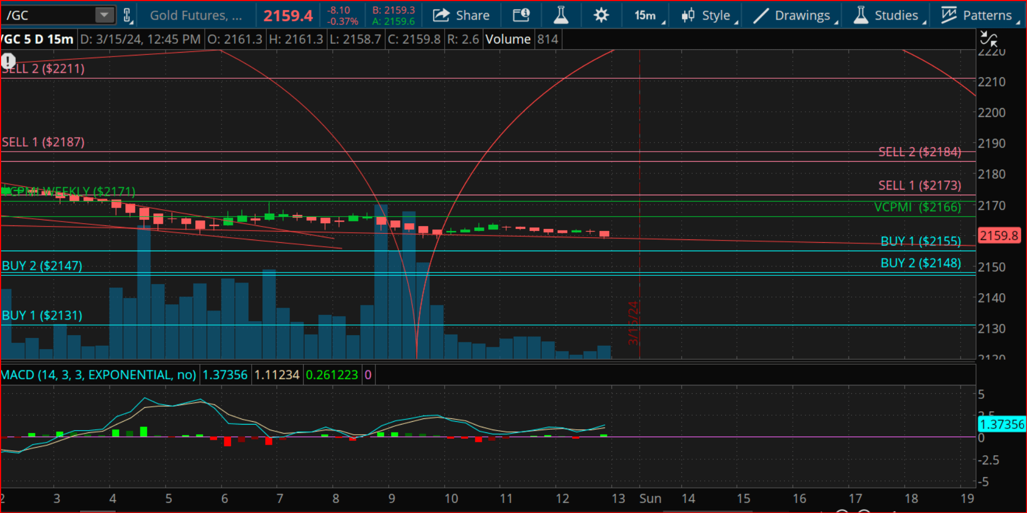Select the SELL 1 ($2187) level label
This screenshot has width=1027, height=513.
pos(43,142)
